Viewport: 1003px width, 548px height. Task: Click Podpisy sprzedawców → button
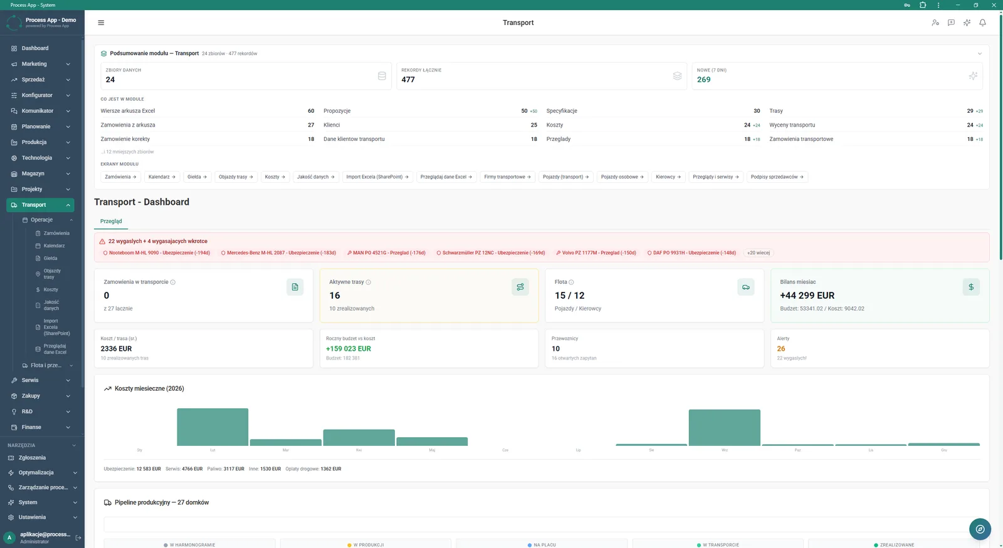[777, 177]
